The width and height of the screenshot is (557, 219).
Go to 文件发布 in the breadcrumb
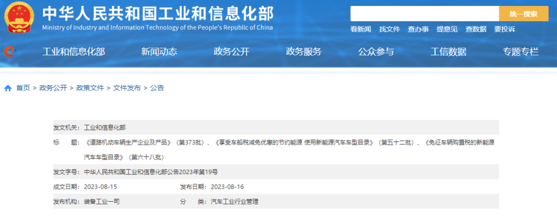click(127, 88)
